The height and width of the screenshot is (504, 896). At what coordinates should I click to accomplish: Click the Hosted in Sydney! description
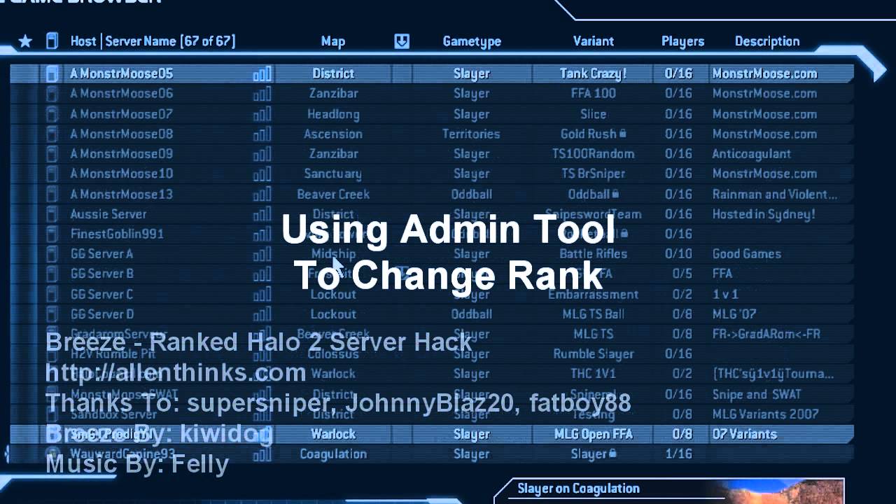coord(764,214)
